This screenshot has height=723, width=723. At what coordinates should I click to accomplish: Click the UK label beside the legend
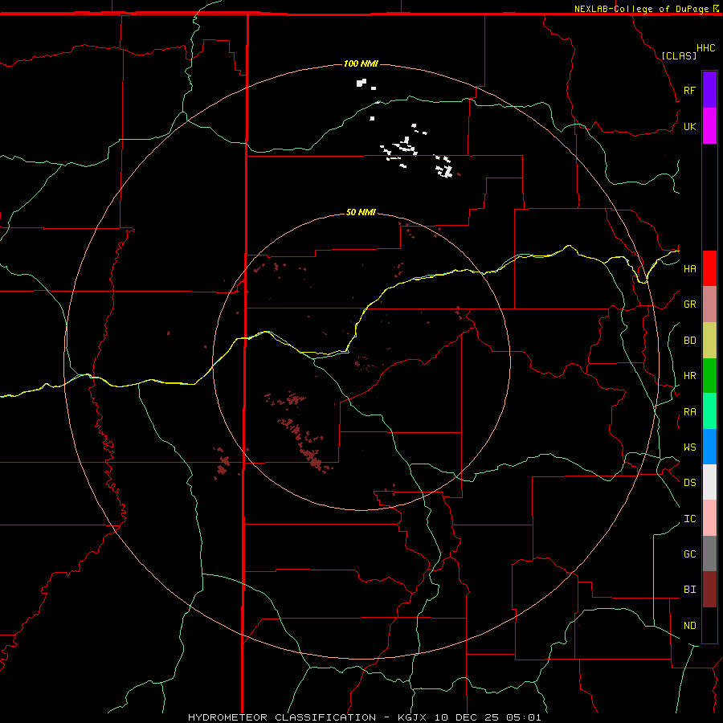tap(689, 126)
